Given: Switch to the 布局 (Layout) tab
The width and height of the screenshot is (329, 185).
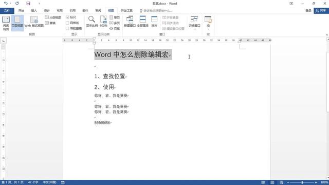Looking at the screenshot, I should 60,10.
